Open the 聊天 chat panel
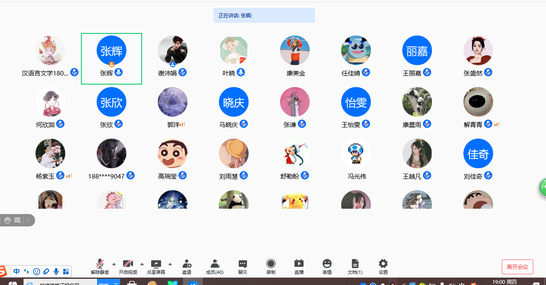 243,264
